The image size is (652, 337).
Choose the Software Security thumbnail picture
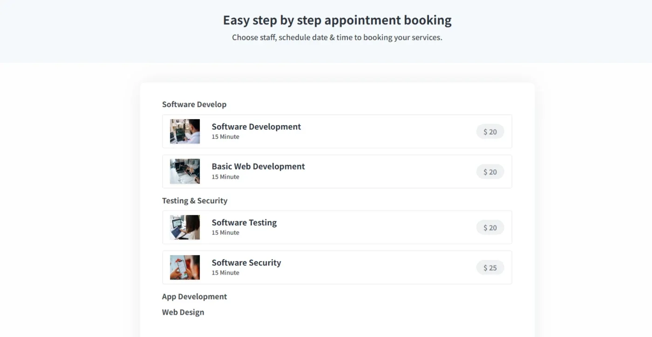[185, 267]
